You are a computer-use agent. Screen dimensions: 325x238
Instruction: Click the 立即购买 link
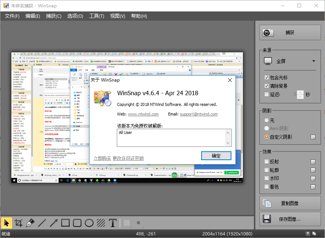[102, 158]
